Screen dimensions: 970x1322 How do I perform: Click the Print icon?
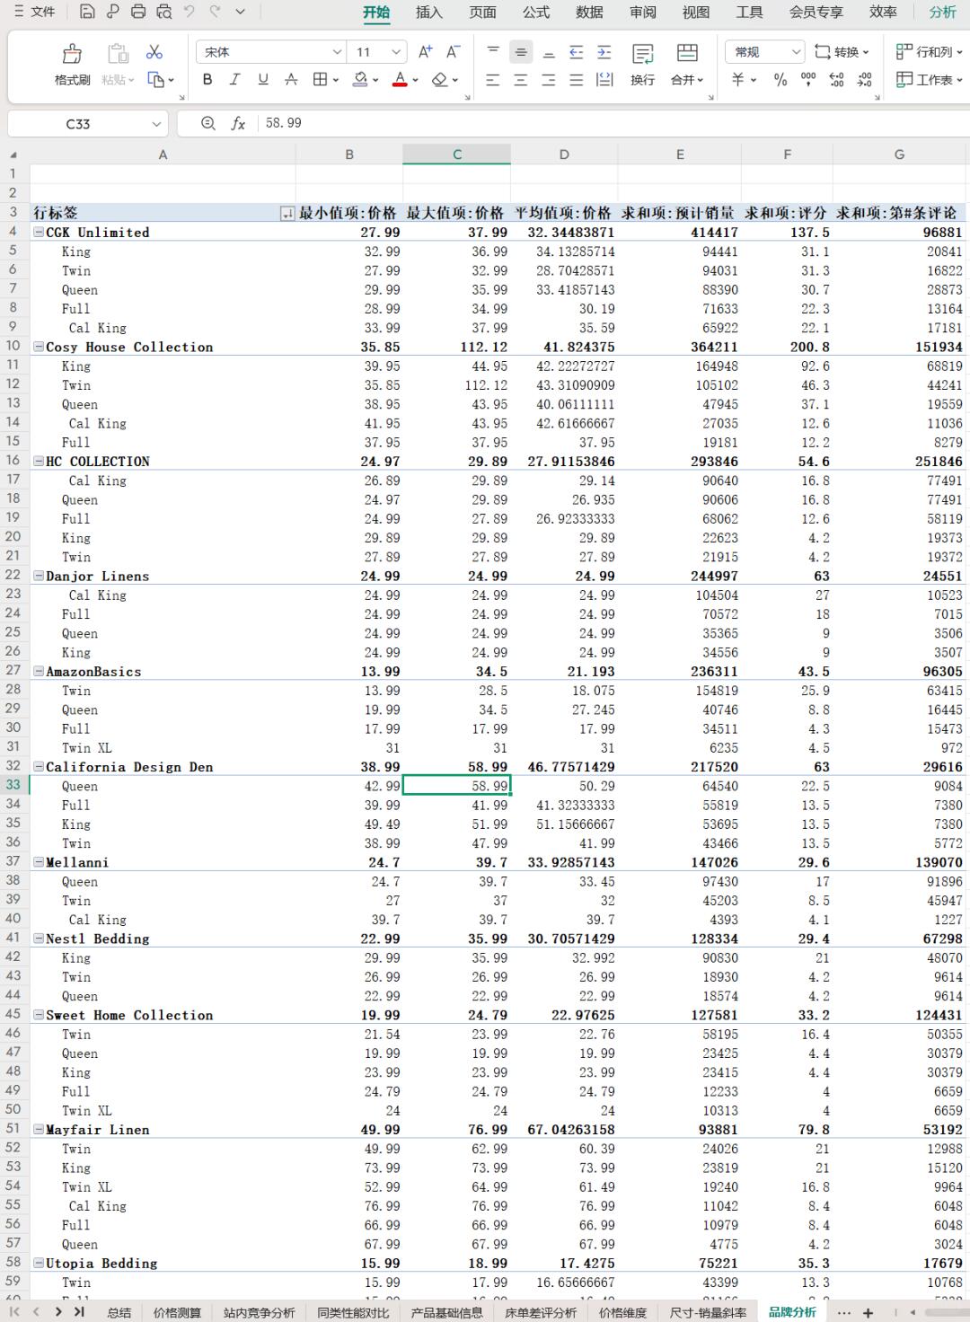pyautogui.click(x=138, y=12)
